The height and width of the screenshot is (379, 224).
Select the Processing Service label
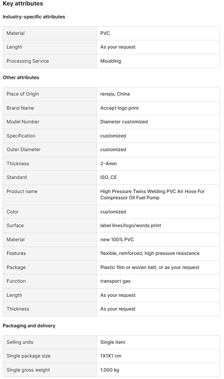[x=28, y=61]
